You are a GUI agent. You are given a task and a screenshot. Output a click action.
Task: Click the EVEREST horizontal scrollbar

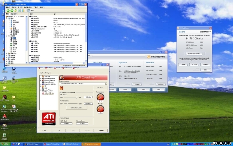click(x=56, y=63)
